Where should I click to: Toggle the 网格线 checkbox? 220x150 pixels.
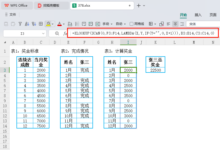click(x=132, y=24)
